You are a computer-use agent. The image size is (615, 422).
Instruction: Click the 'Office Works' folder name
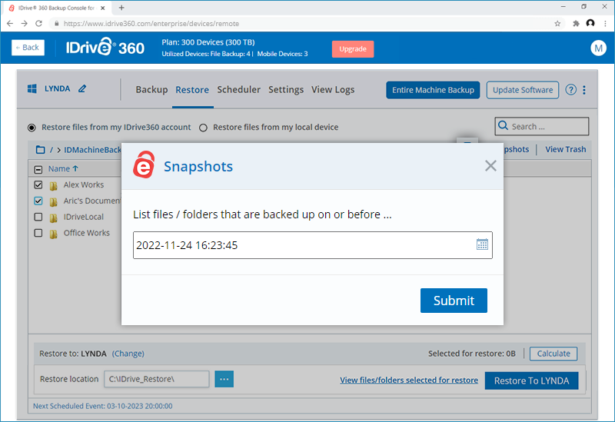[x=87, y=233]
